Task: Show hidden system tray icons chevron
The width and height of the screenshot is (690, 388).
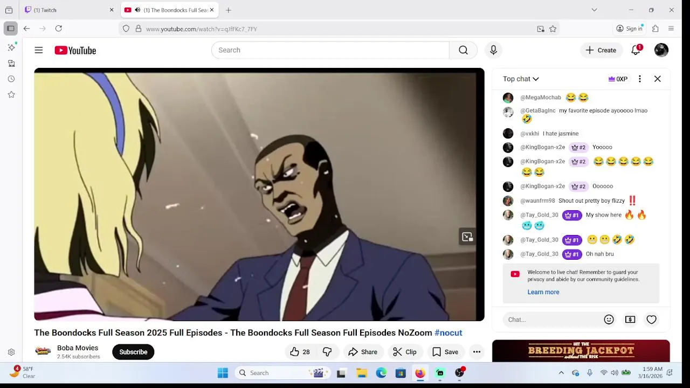Action: tap(561, 373)
